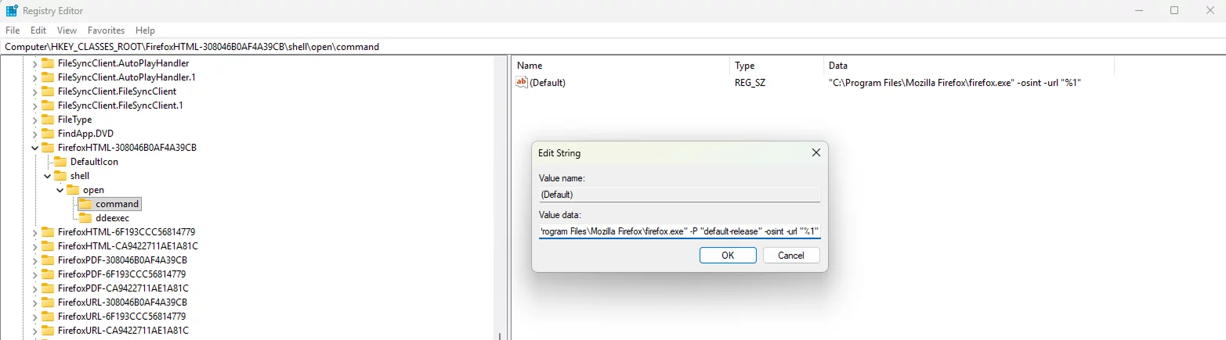The width and height of the screenshot is (1226, 340).
Task: Close the Edit String dialog
Action: click(x=816, y=153)
